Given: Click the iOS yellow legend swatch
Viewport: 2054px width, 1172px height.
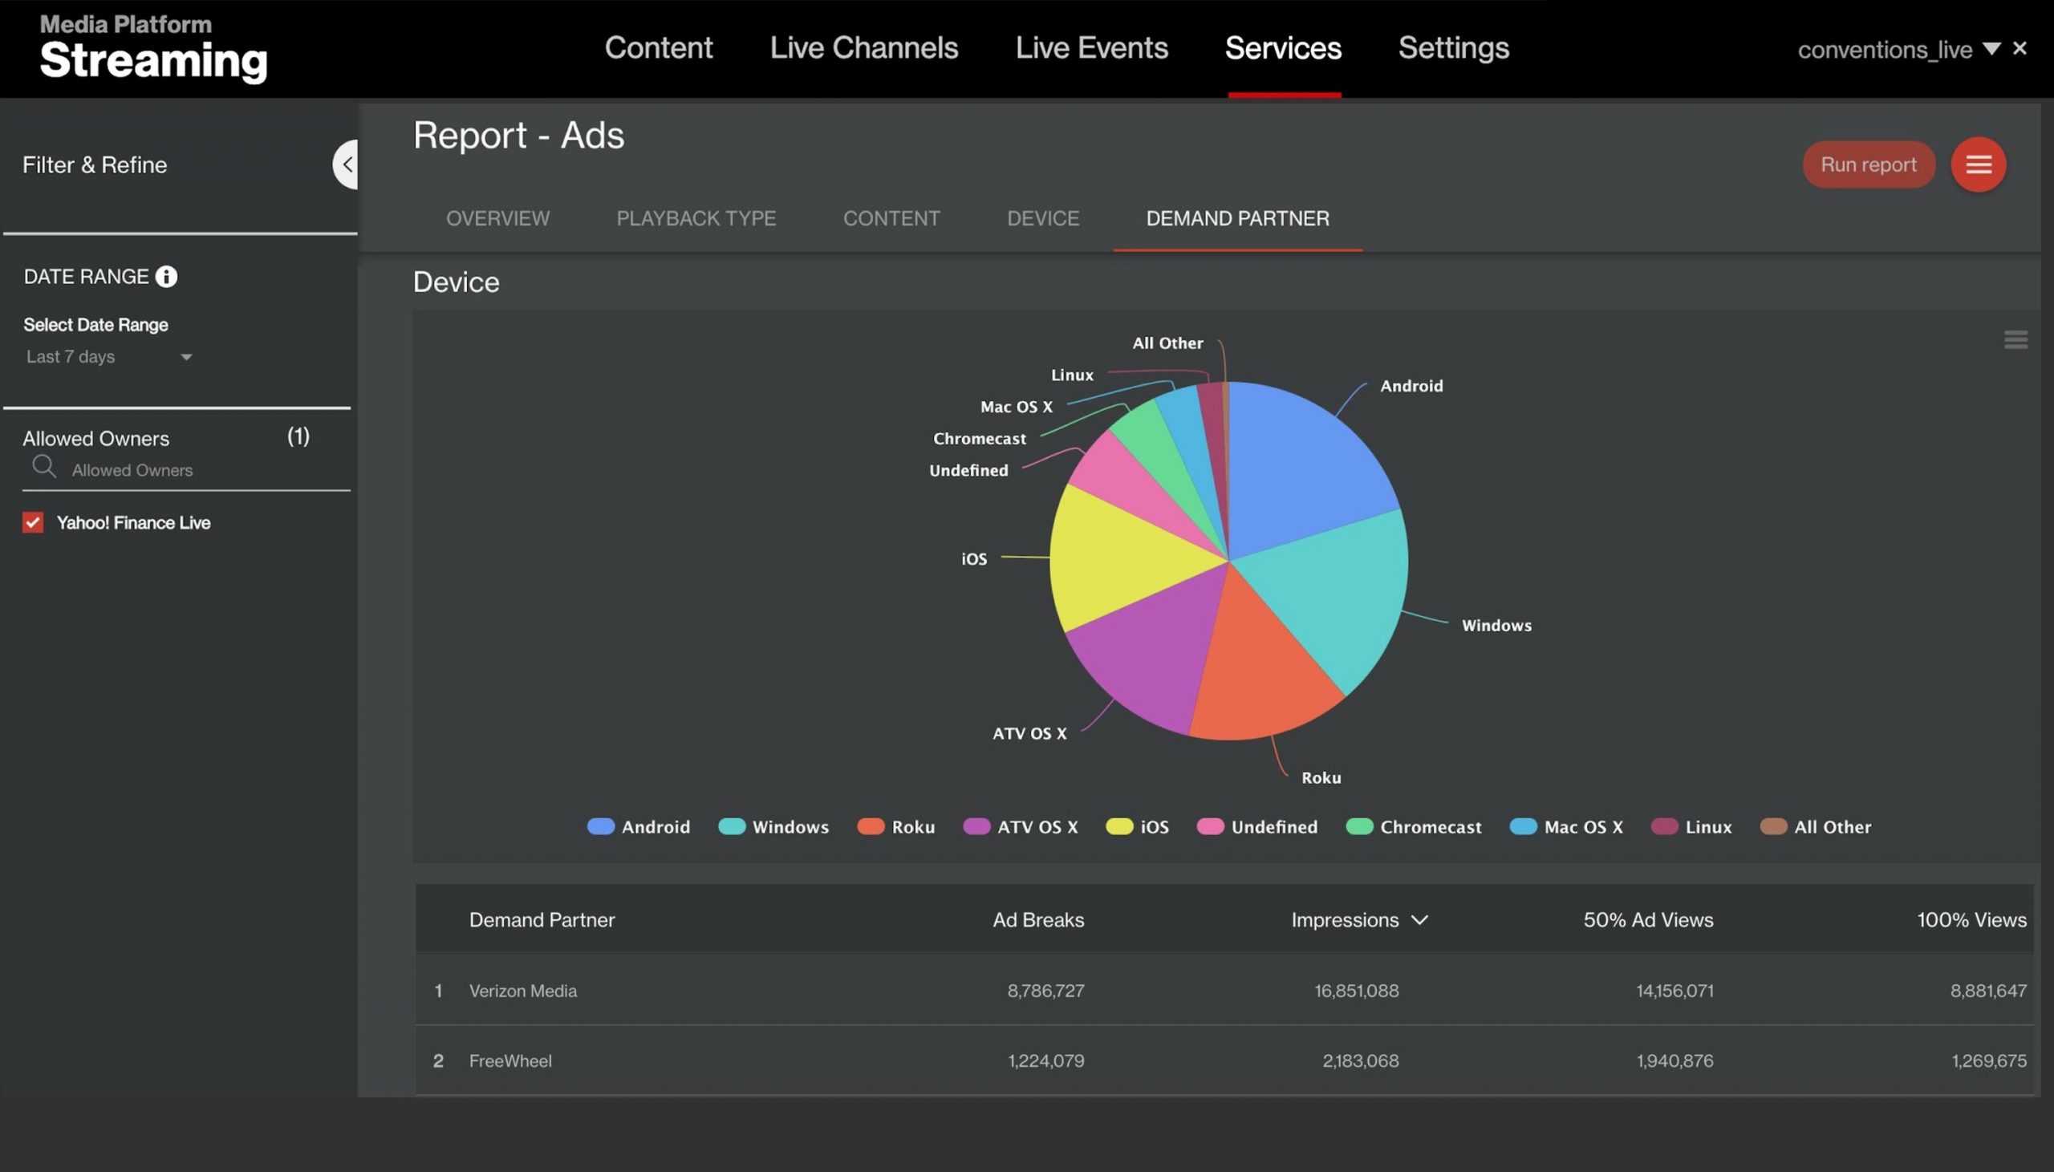Looking at the screenshot, I should (x=1118, y=827).
